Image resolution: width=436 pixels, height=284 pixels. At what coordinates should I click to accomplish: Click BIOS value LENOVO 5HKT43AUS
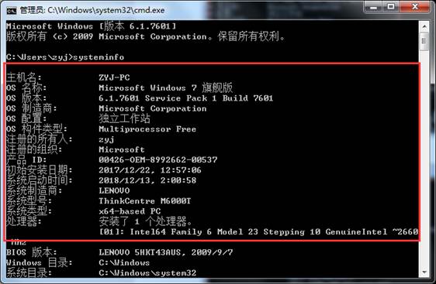point(166,252)
